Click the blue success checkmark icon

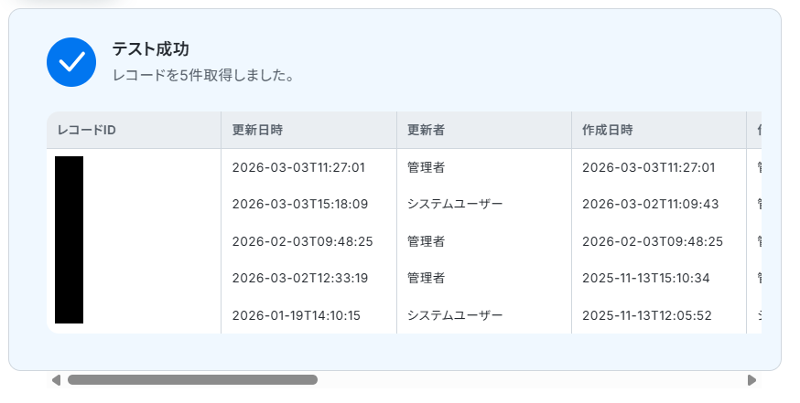[71, 62]
